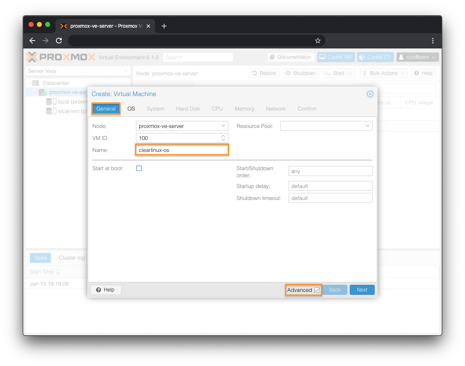Switch to the Network tab
Image resolution: width=465 pixels, height=366 pixels.
pyautogui.click(x=276, y=109)
